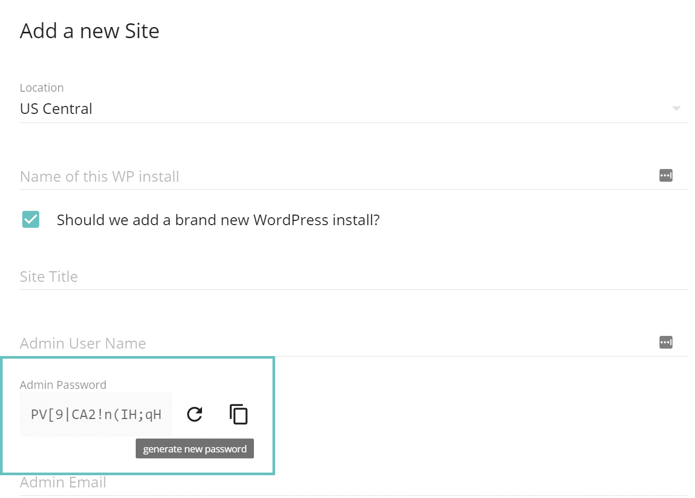This screenshot has height=498, width=695.
Task: Click the Location label above US Central
Action: [x=41, y=87]
